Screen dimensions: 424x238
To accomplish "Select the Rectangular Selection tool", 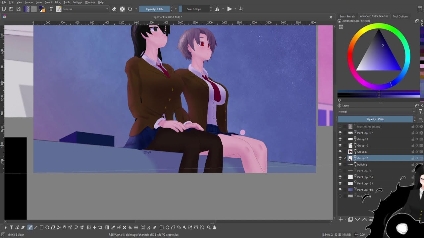I will (x=162, y=227).
